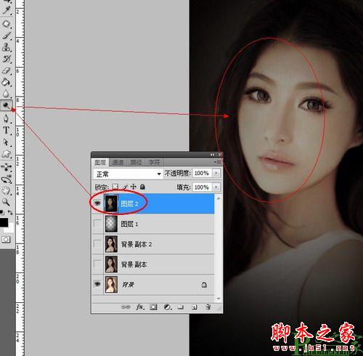Switch to the 通道 tab
The width and height of the screenshot is (363, 356).
pyautogui.click(x=118, y=162)
